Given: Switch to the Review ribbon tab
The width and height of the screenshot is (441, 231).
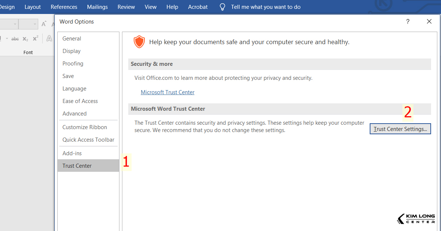Looking at the screenshot, I should [x=126, y=7].
